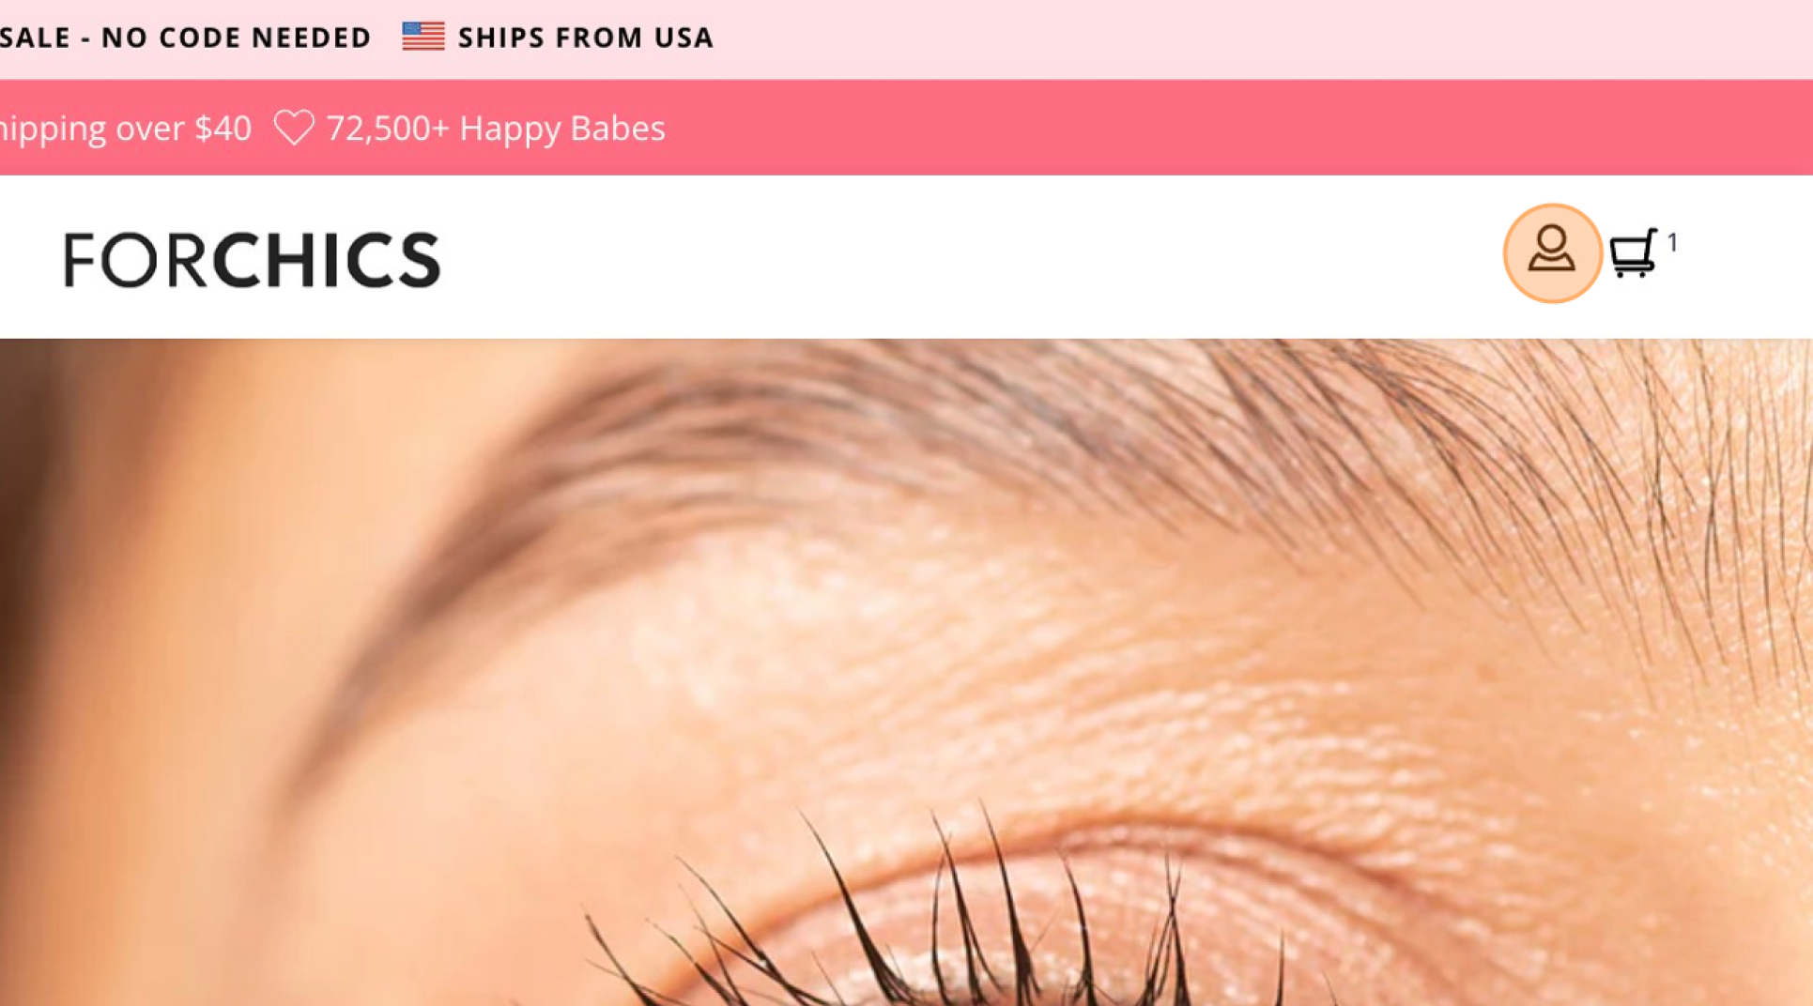The width and height of the screenshot is (1813, 1006).
Task: Click the cart item count badge
Action: pos(1672,242)
